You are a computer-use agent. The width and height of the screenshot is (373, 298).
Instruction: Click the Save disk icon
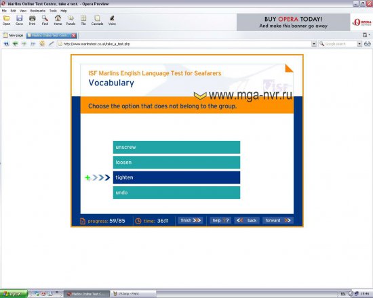click(x=19, y=18)
